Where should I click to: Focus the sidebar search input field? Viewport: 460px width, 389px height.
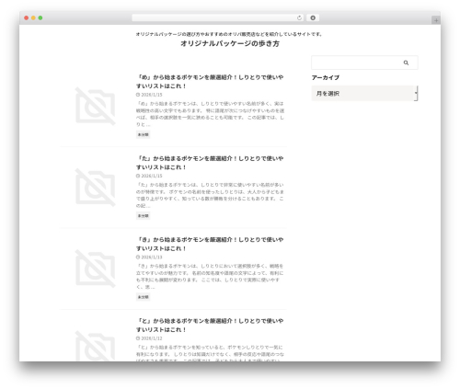tap(364, 63)
